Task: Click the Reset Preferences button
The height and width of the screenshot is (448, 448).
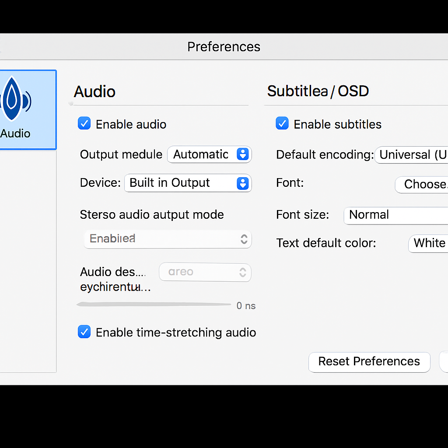Action: click(369, 362)
